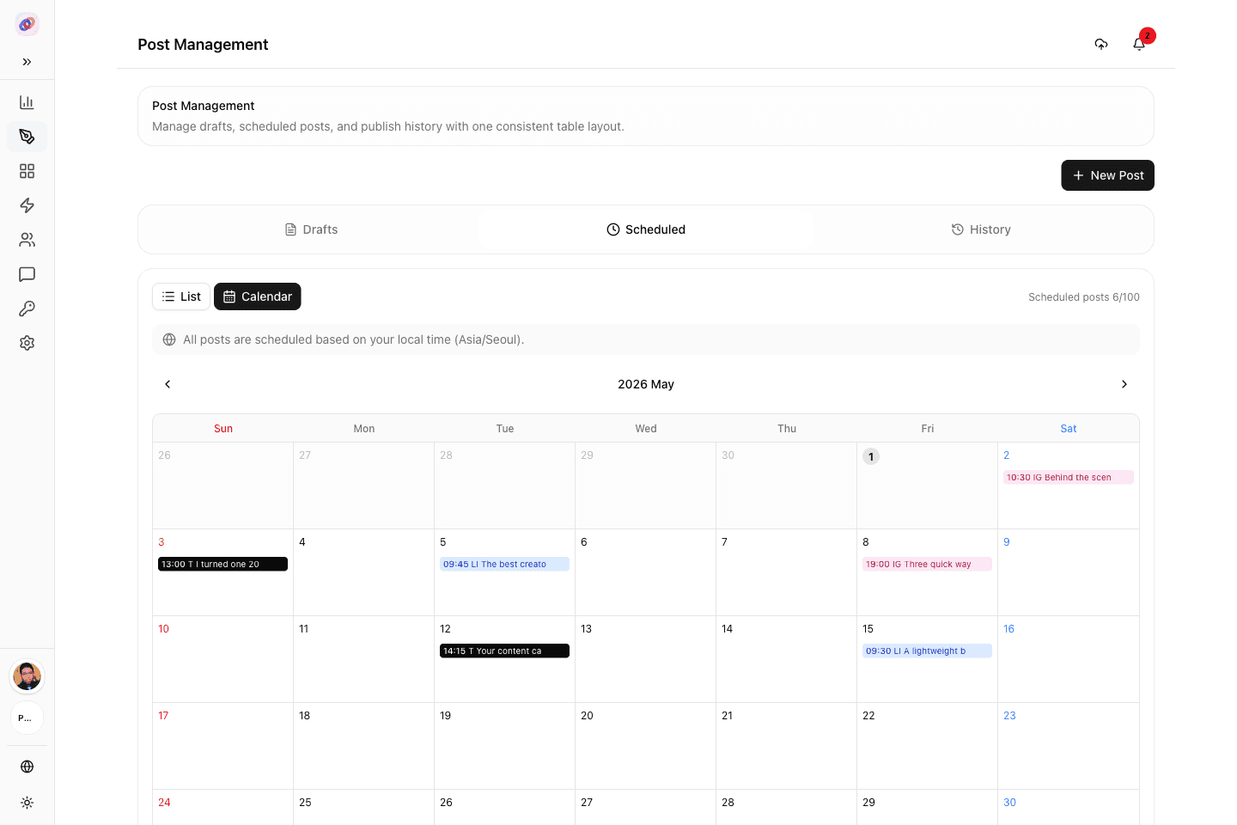Click the Sun column header
The width and height of the screenshot is (1237, 825).
point(223,429)
